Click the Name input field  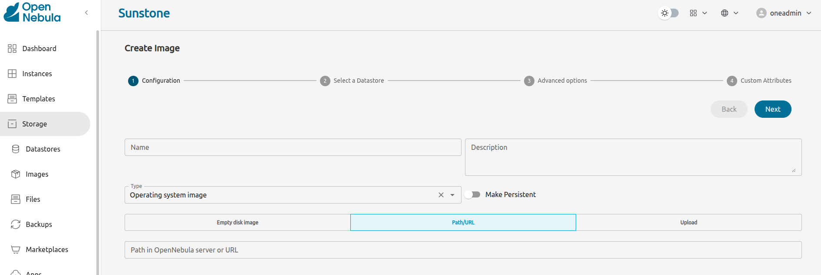[x=293, y=147]
